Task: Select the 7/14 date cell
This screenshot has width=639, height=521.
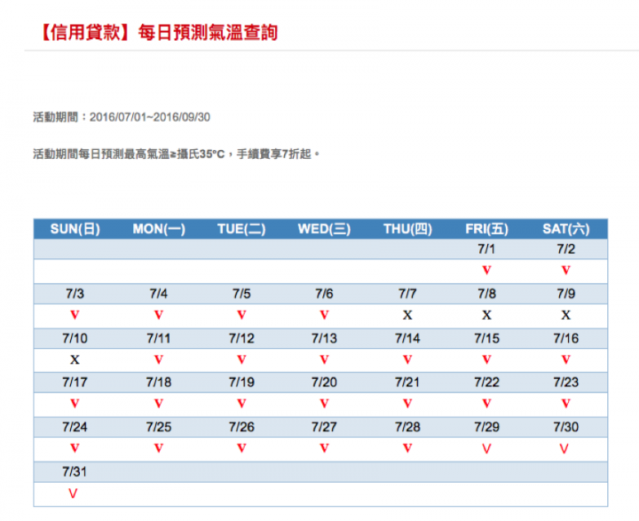Action: (x=407, y=338)
